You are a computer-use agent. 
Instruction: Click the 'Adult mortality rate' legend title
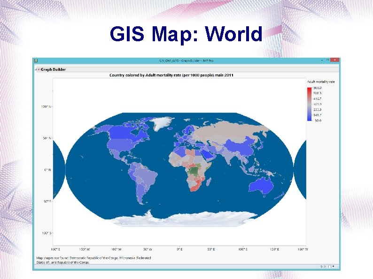point(321,82)
